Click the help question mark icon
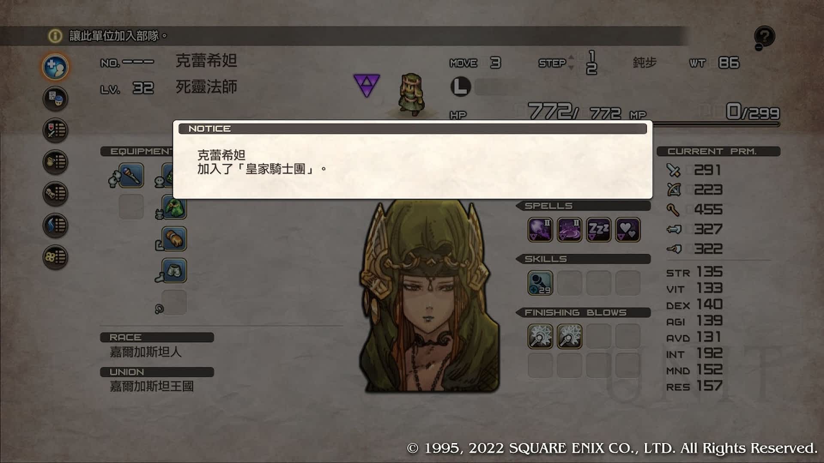This screenshot has height=463, width=824. pos(764,37)
